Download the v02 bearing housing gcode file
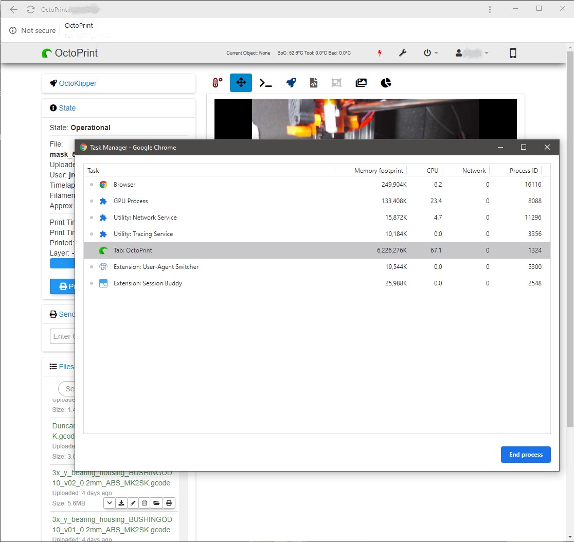 coord(121,503)
